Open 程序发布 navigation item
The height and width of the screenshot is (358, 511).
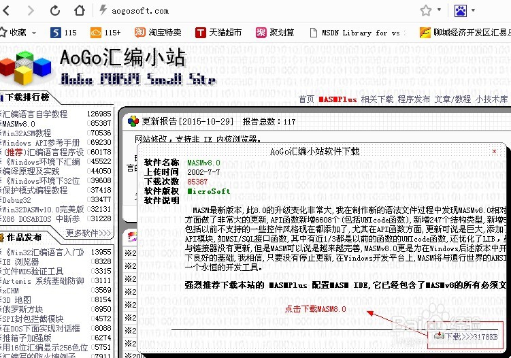click(x=414, y=99)
